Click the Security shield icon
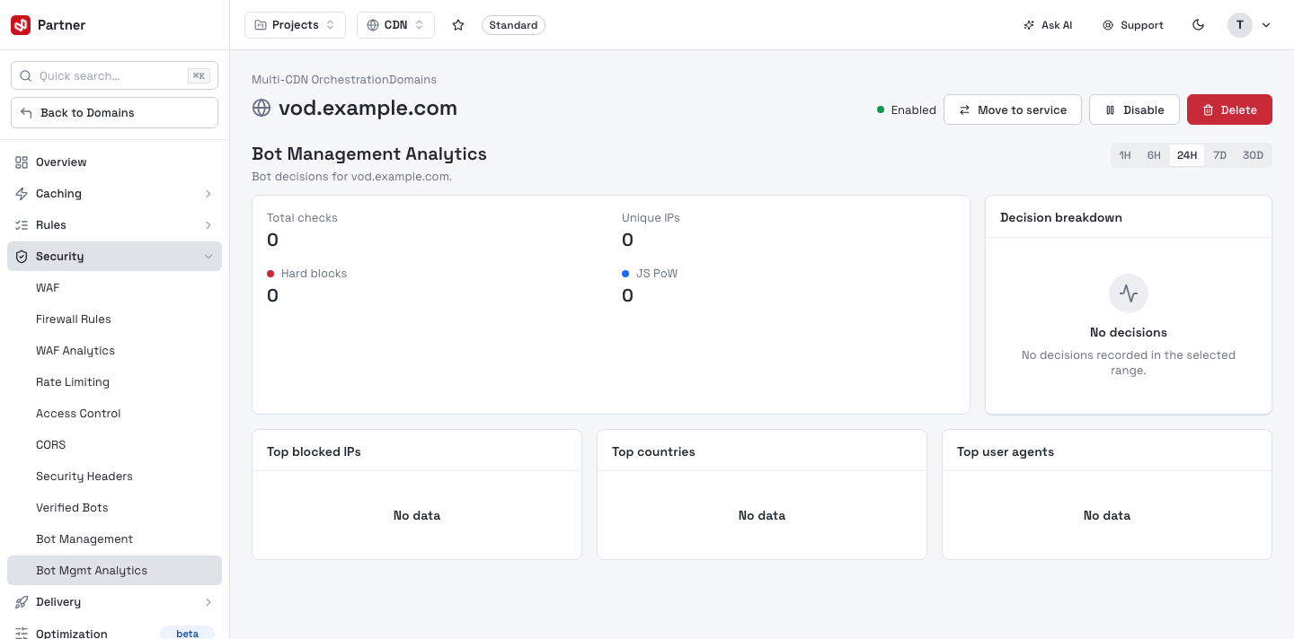 (22, 257)
